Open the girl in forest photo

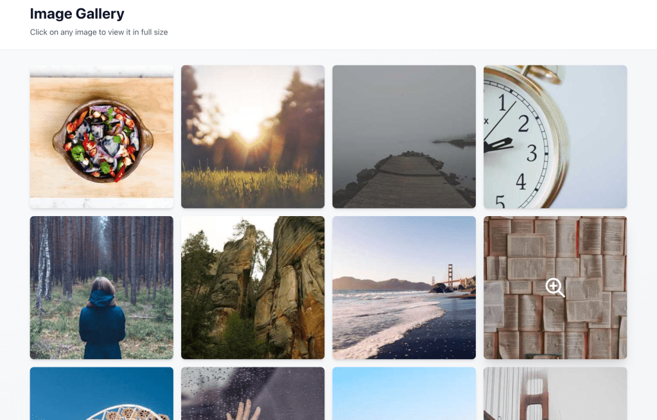(101, 288)
